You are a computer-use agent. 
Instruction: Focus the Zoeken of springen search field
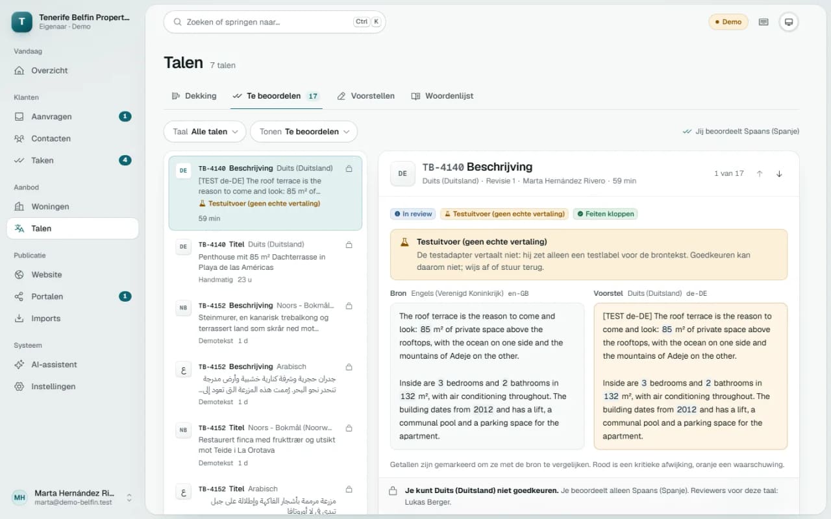275,22
